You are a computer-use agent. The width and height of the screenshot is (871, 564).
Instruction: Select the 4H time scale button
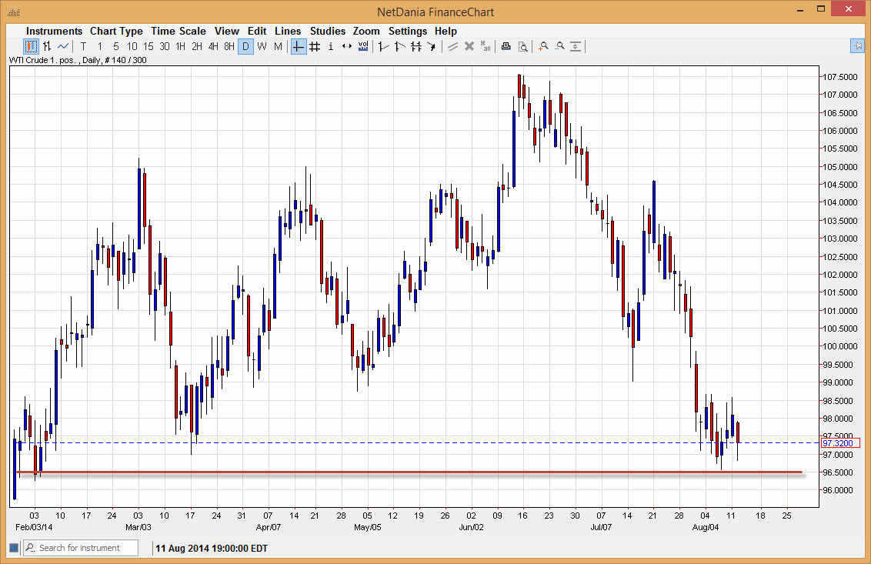coord(213,46)
